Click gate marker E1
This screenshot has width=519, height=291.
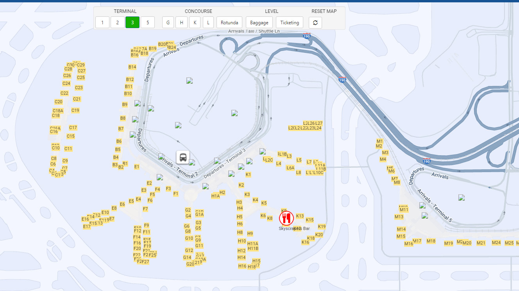(137, 167)
